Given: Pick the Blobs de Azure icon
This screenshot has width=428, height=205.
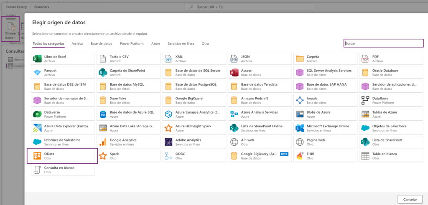Looking at the screenshot, I should coord(300,114).
